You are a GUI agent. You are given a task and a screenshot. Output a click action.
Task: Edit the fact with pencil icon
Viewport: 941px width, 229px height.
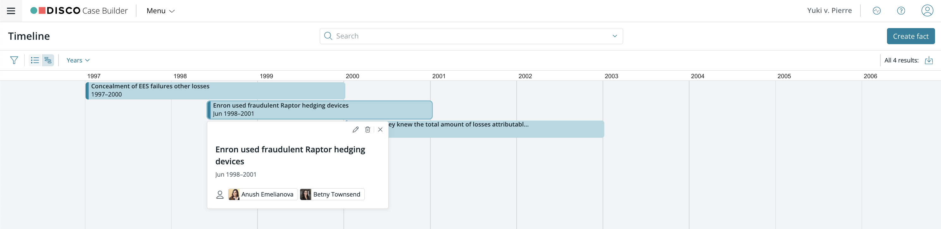[x=355, y=129]
